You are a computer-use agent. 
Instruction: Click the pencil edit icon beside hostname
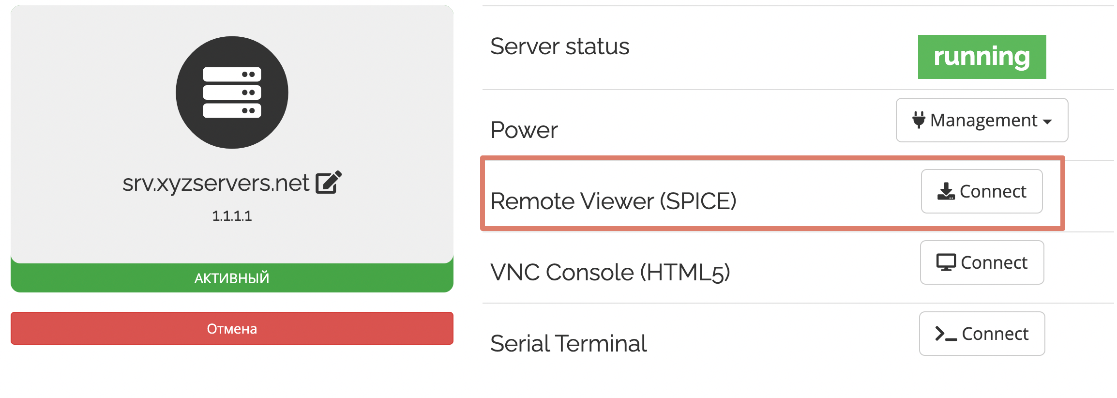(x=328, y=183)
